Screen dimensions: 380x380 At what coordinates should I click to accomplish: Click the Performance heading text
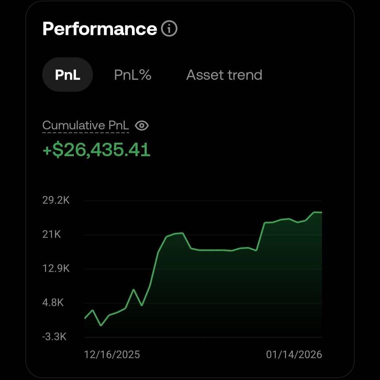(x=100, y=28)
